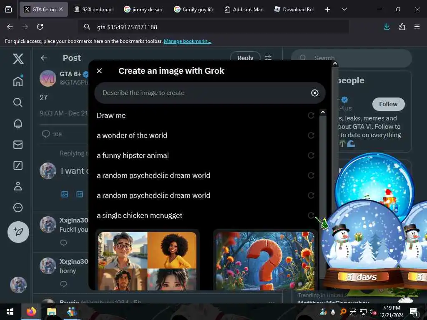Refresh the 'Draw me' suggestion

pyautogui.click(x=311, y=115)
